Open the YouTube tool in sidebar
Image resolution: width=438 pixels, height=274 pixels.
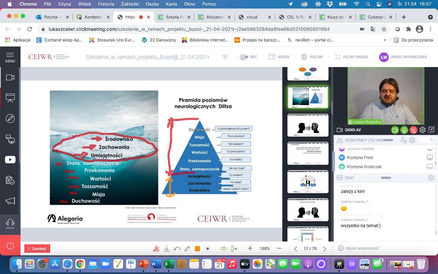[x=10, y=159]
